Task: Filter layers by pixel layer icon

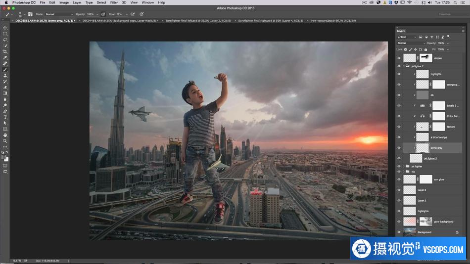Action: [x=421, y=37]
